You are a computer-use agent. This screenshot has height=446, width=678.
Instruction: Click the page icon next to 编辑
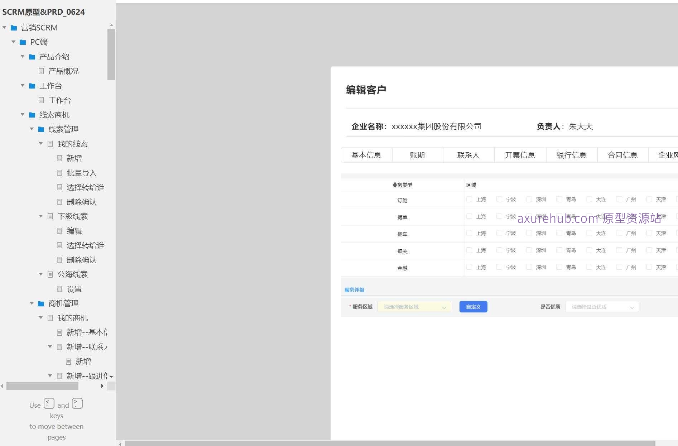point(59,231)
